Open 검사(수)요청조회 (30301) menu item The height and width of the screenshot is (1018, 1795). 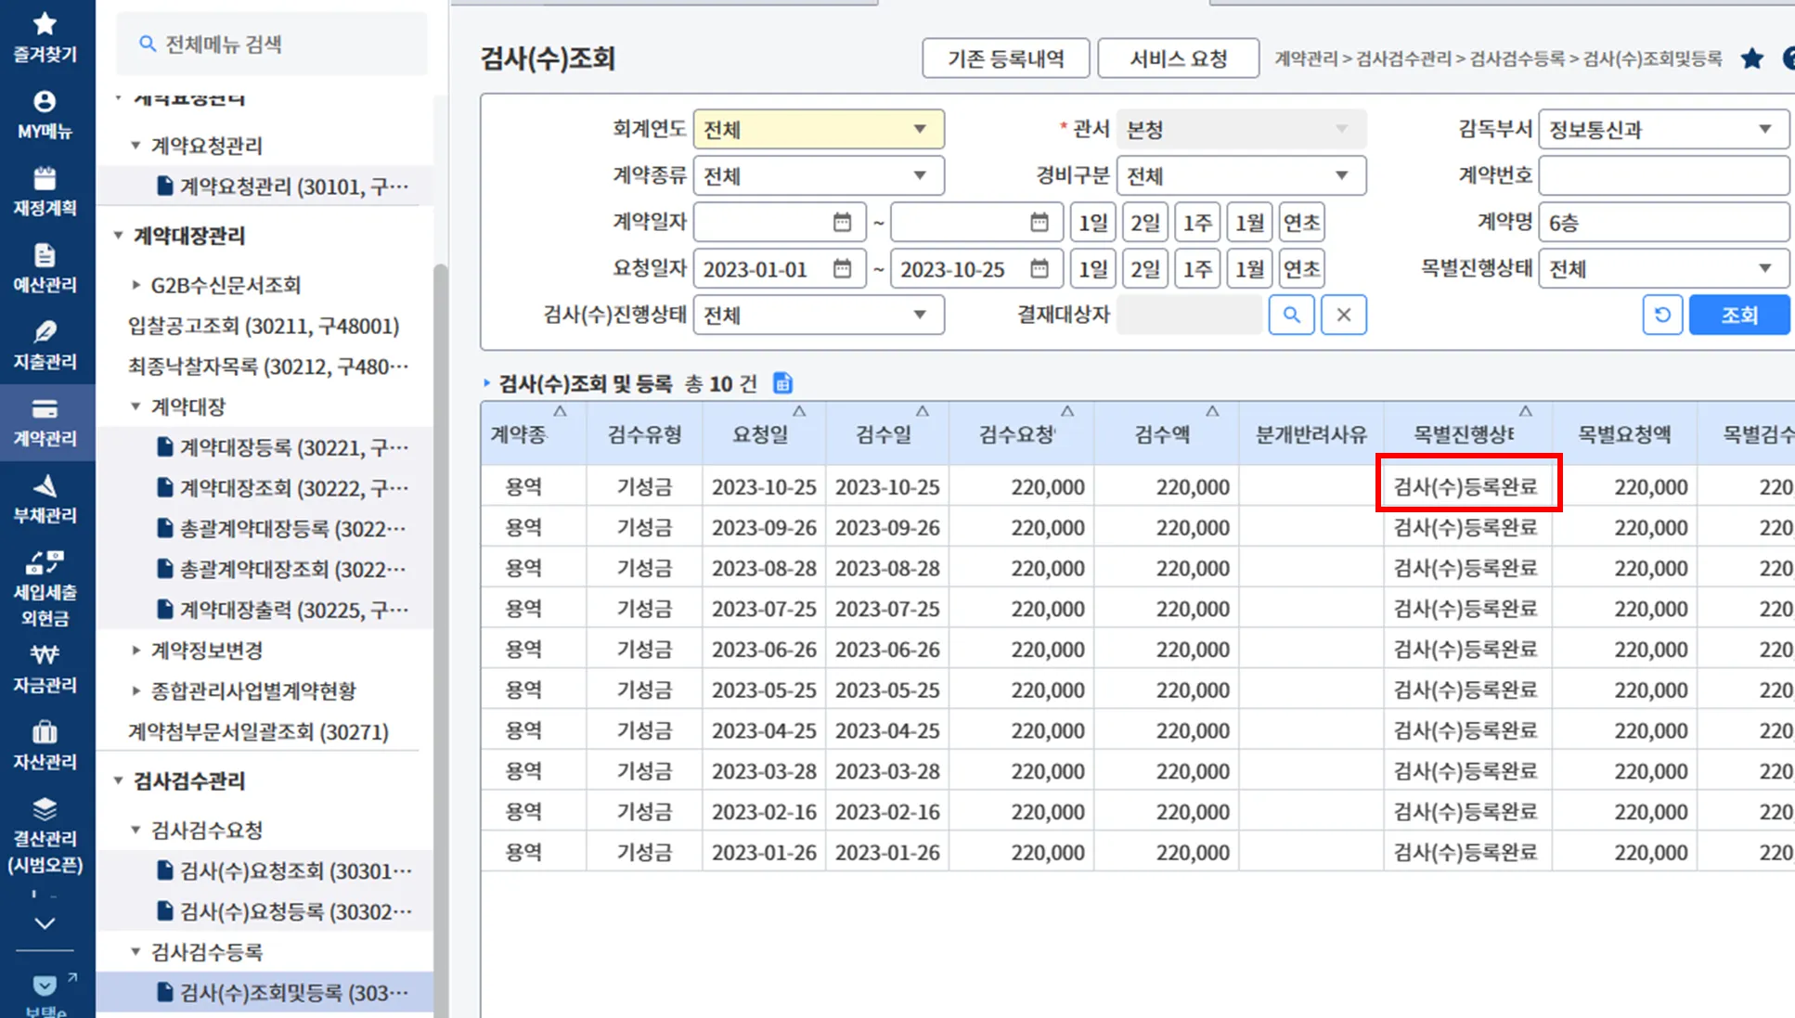[295, 870]
